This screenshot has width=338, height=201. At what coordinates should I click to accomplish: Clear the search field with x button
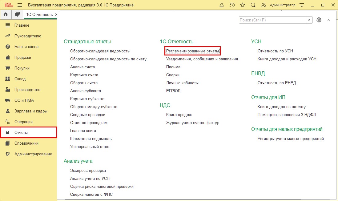(309, 20)
